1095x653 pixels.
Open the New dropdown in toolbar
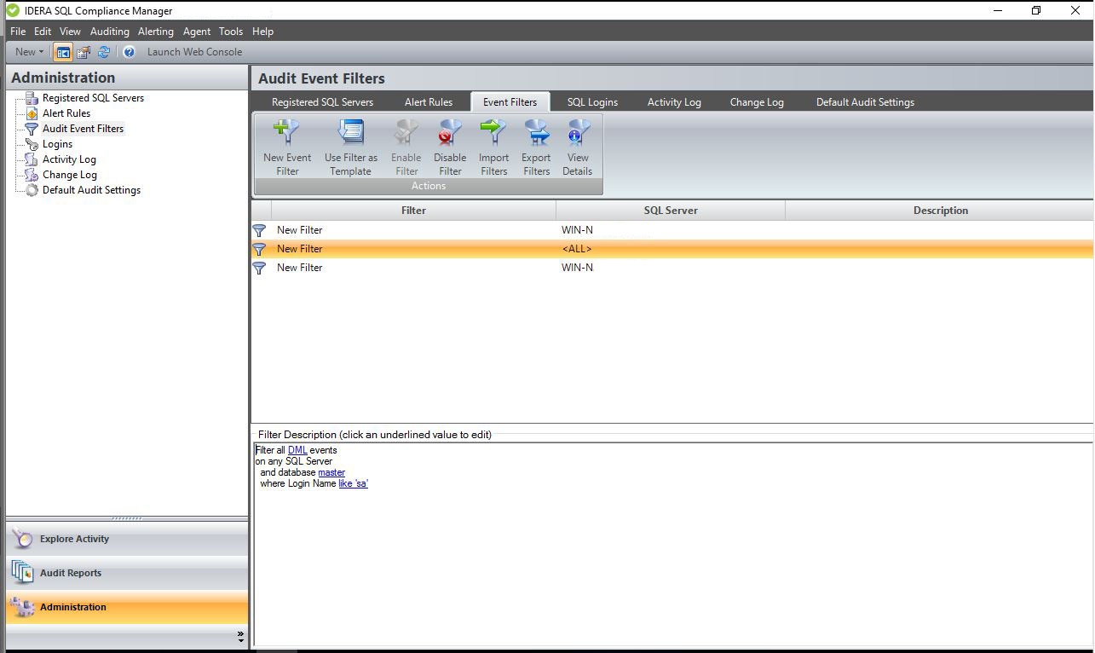tap(29, 52)
